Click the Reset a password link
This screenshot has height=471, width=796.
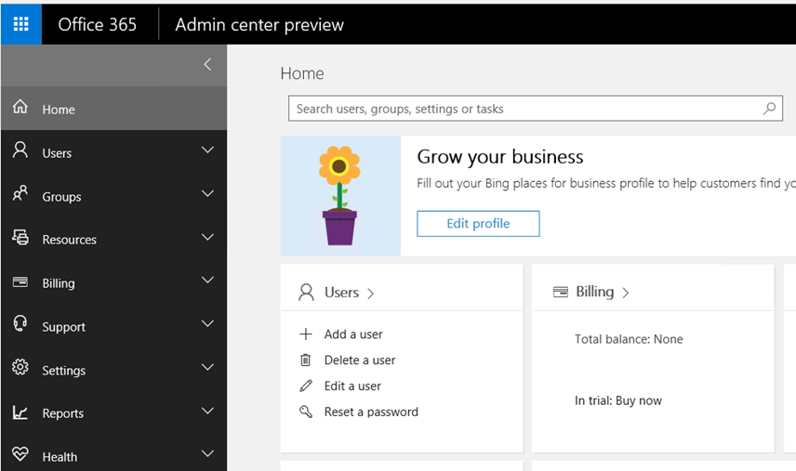[371, 412]
